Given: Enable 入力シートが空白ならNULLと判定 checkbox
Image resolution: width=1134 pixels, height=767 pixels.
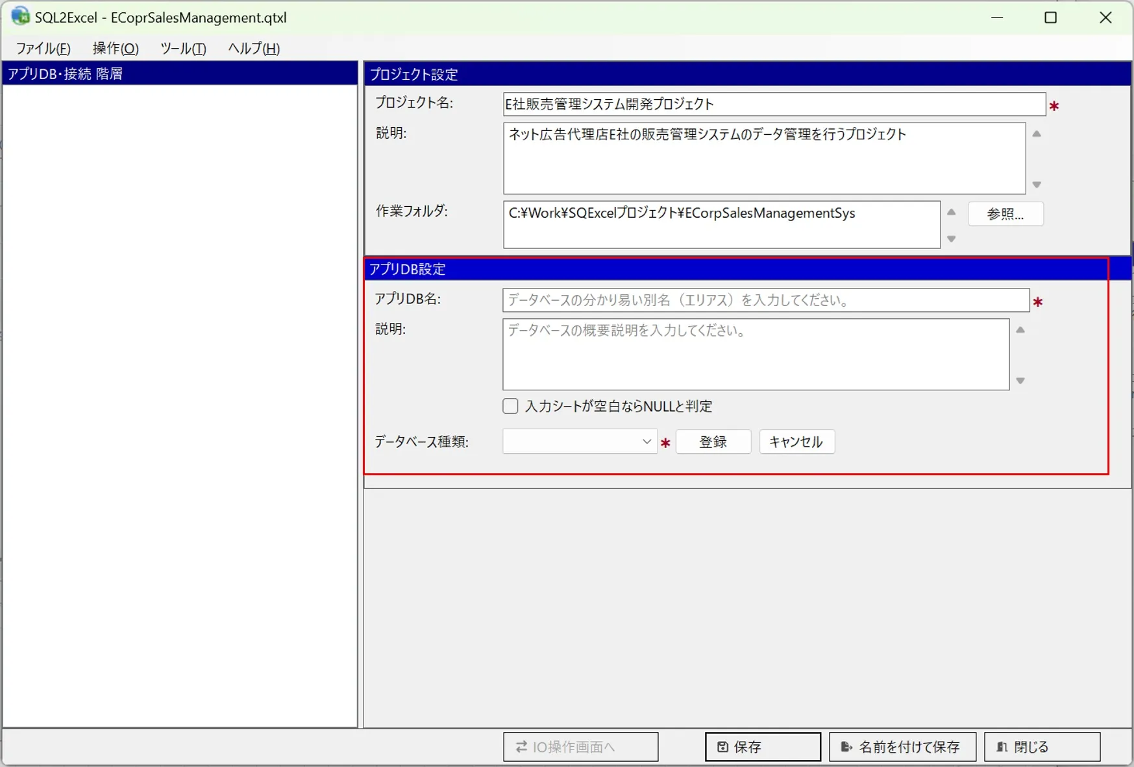Looking at the screenshot, I should pos(510,407).
